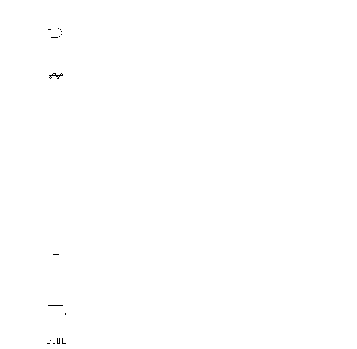Select the four-input AND gate icon
Screen dimensions: 357x349
coord(56,33)
